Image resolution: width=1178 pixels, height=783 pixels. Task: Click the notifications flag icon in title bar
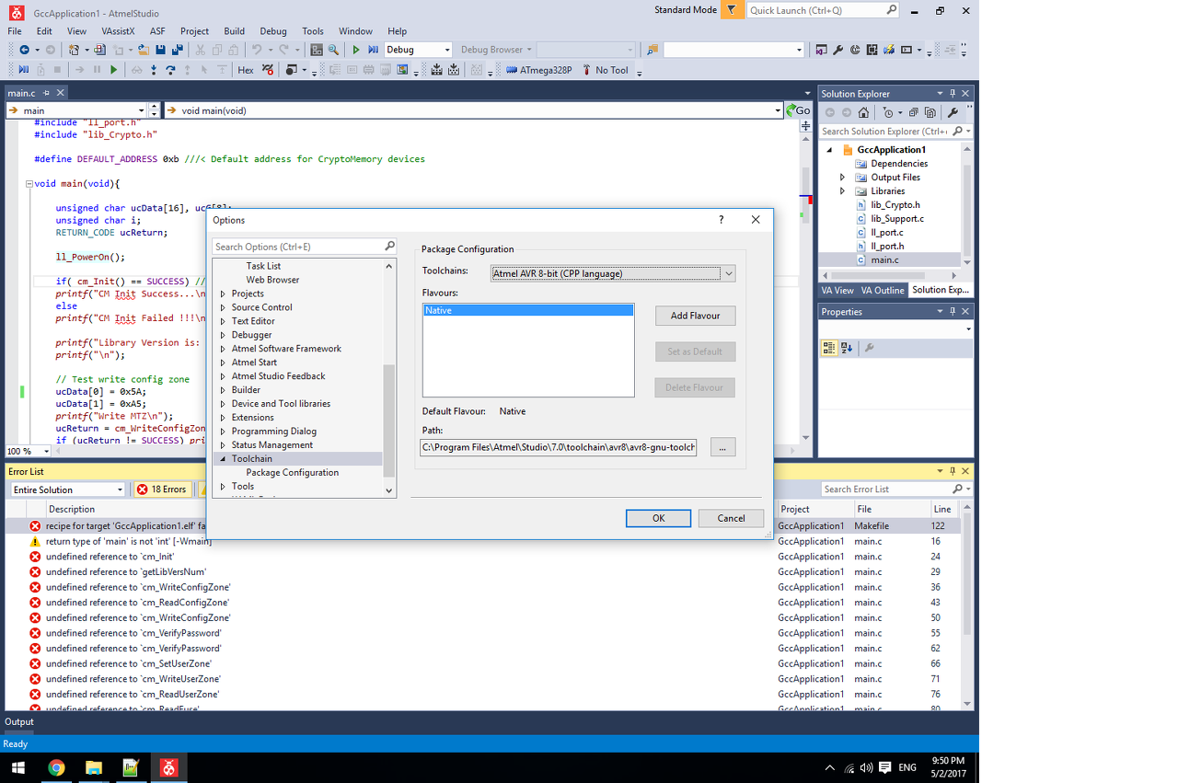click(x=732, y=10)
